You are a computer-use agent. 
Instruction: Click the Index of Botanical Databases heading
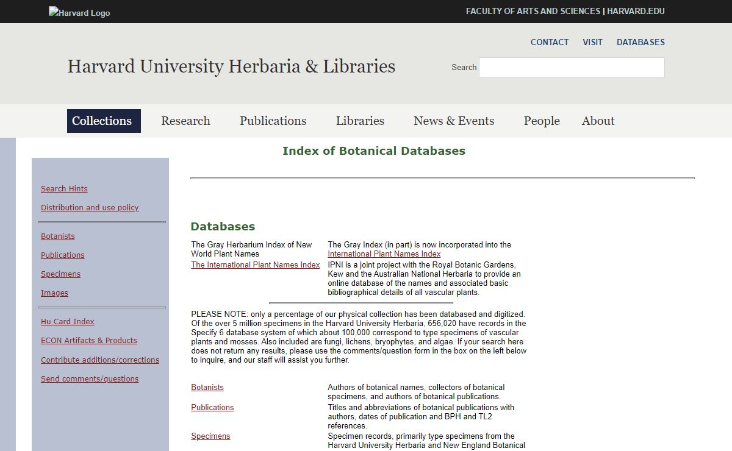[x=374, y=151]
